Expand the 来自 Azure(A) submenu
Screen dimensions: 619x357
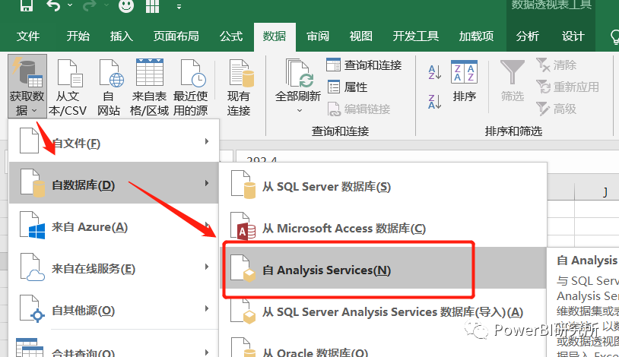[114, 226]
